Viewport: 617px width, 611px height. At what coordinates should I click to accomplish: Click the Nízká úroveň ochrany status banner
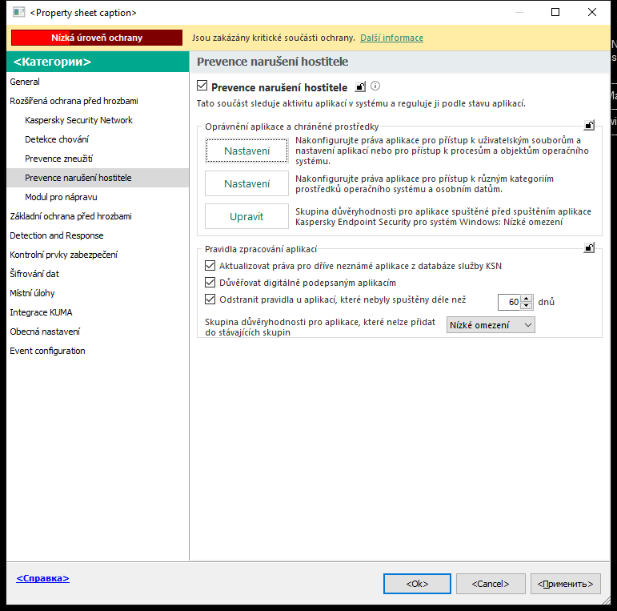97,38
